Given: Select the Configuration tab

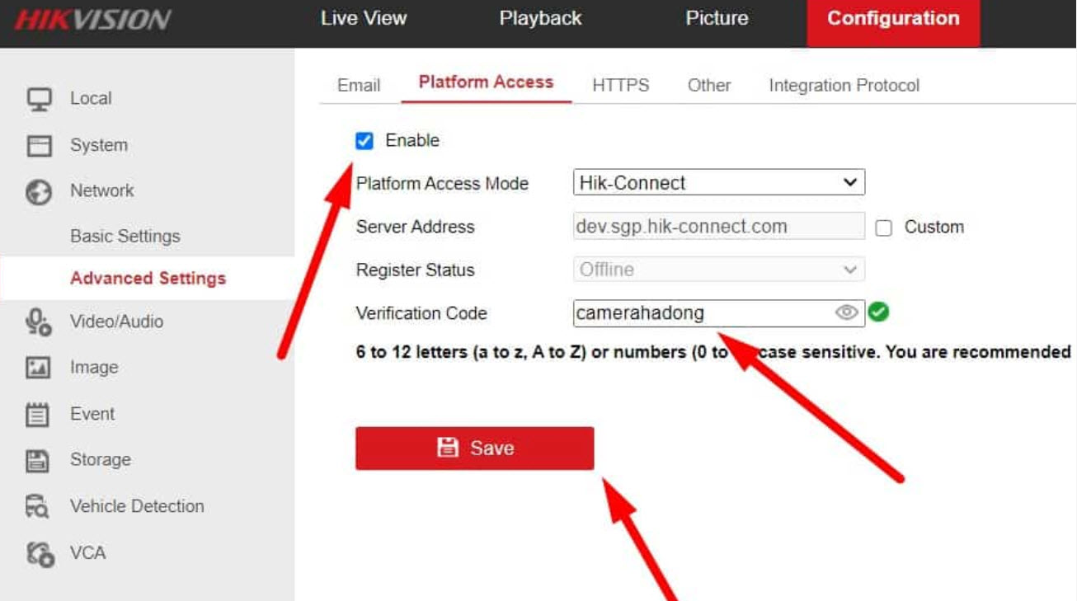Looking at the screenshot, I should coord(893,21).
